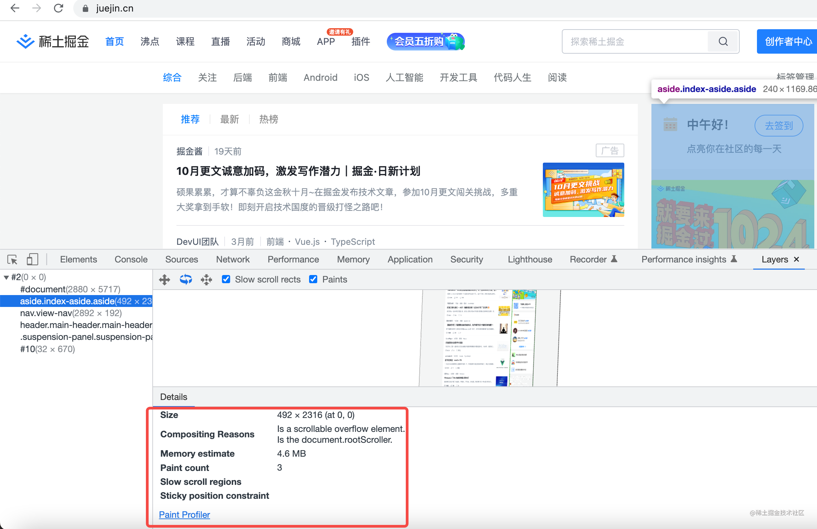Disable the Paints checkbox
The height and width of the screenshot is (529, 817).
click(313, 279)
